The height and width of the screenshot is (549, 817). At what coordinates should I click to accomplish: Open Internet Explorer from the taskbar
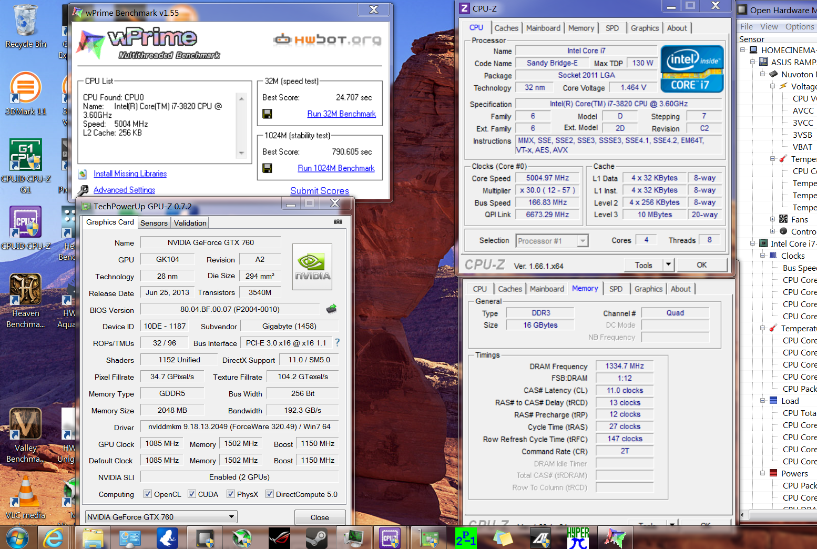(x=53, y=538)
